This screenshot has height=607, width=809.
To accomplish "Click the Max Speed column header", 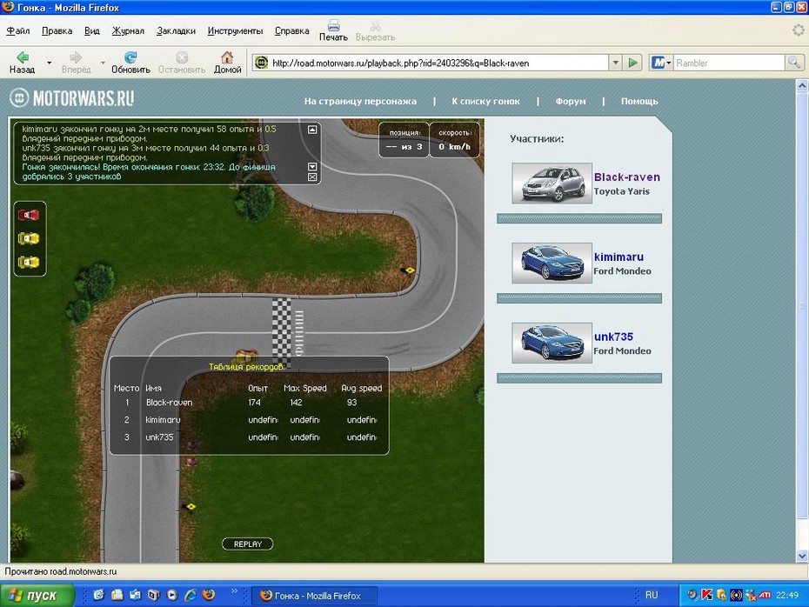I will (305, 389).
